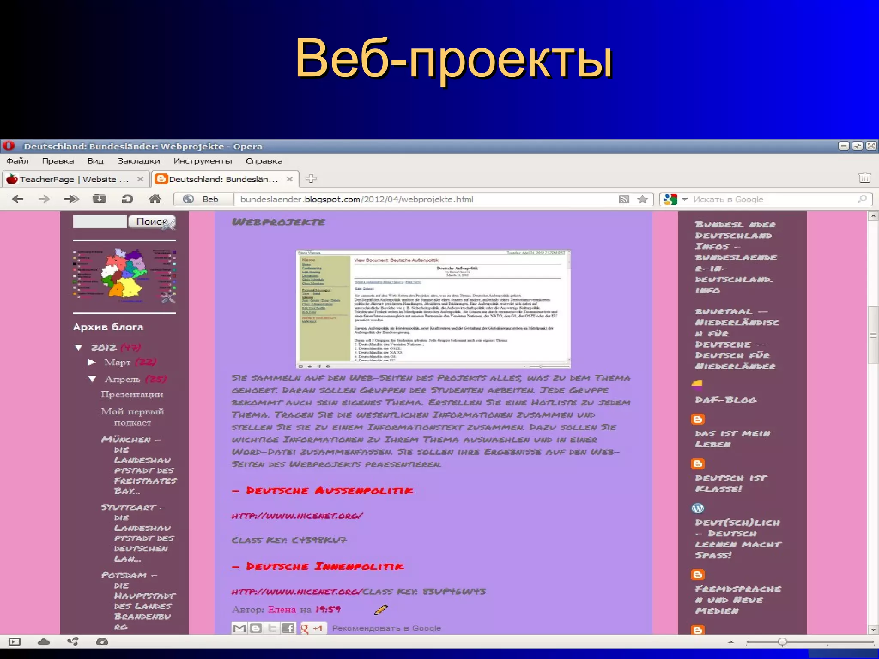
Task: Go back with the Back arrow
Action: tap(18, 199)
